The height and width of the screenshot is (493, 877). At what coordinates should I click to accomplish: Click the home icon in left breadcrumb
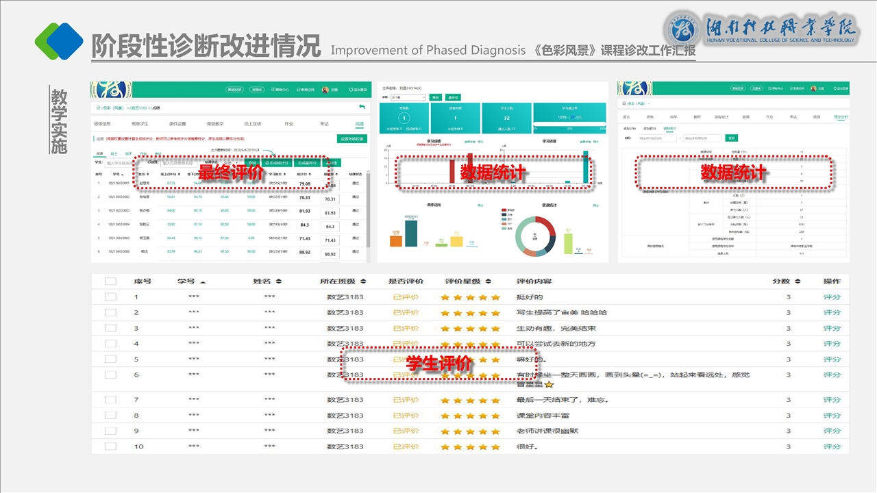[x=97, y=108]
